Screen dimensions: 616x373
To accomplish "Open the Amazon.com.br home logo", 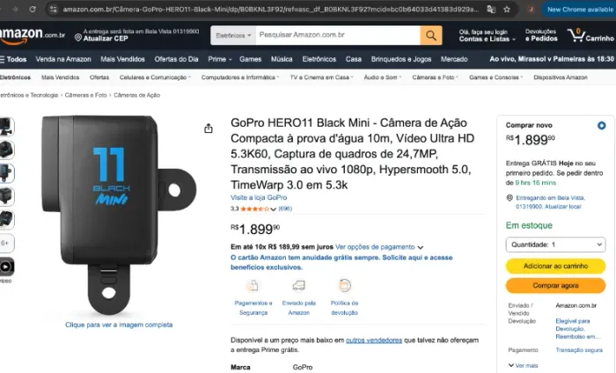I will tap(33, 35).
